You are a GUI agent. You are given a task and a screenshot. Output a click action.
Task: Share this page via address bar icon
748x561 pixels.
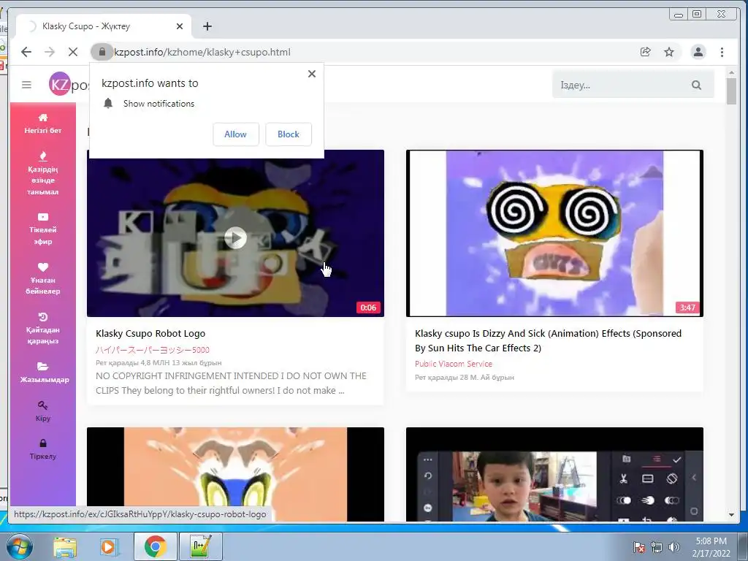[x=646, y=52]
